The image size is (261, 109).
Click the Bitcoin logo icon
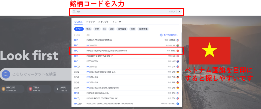coord(4,89)
